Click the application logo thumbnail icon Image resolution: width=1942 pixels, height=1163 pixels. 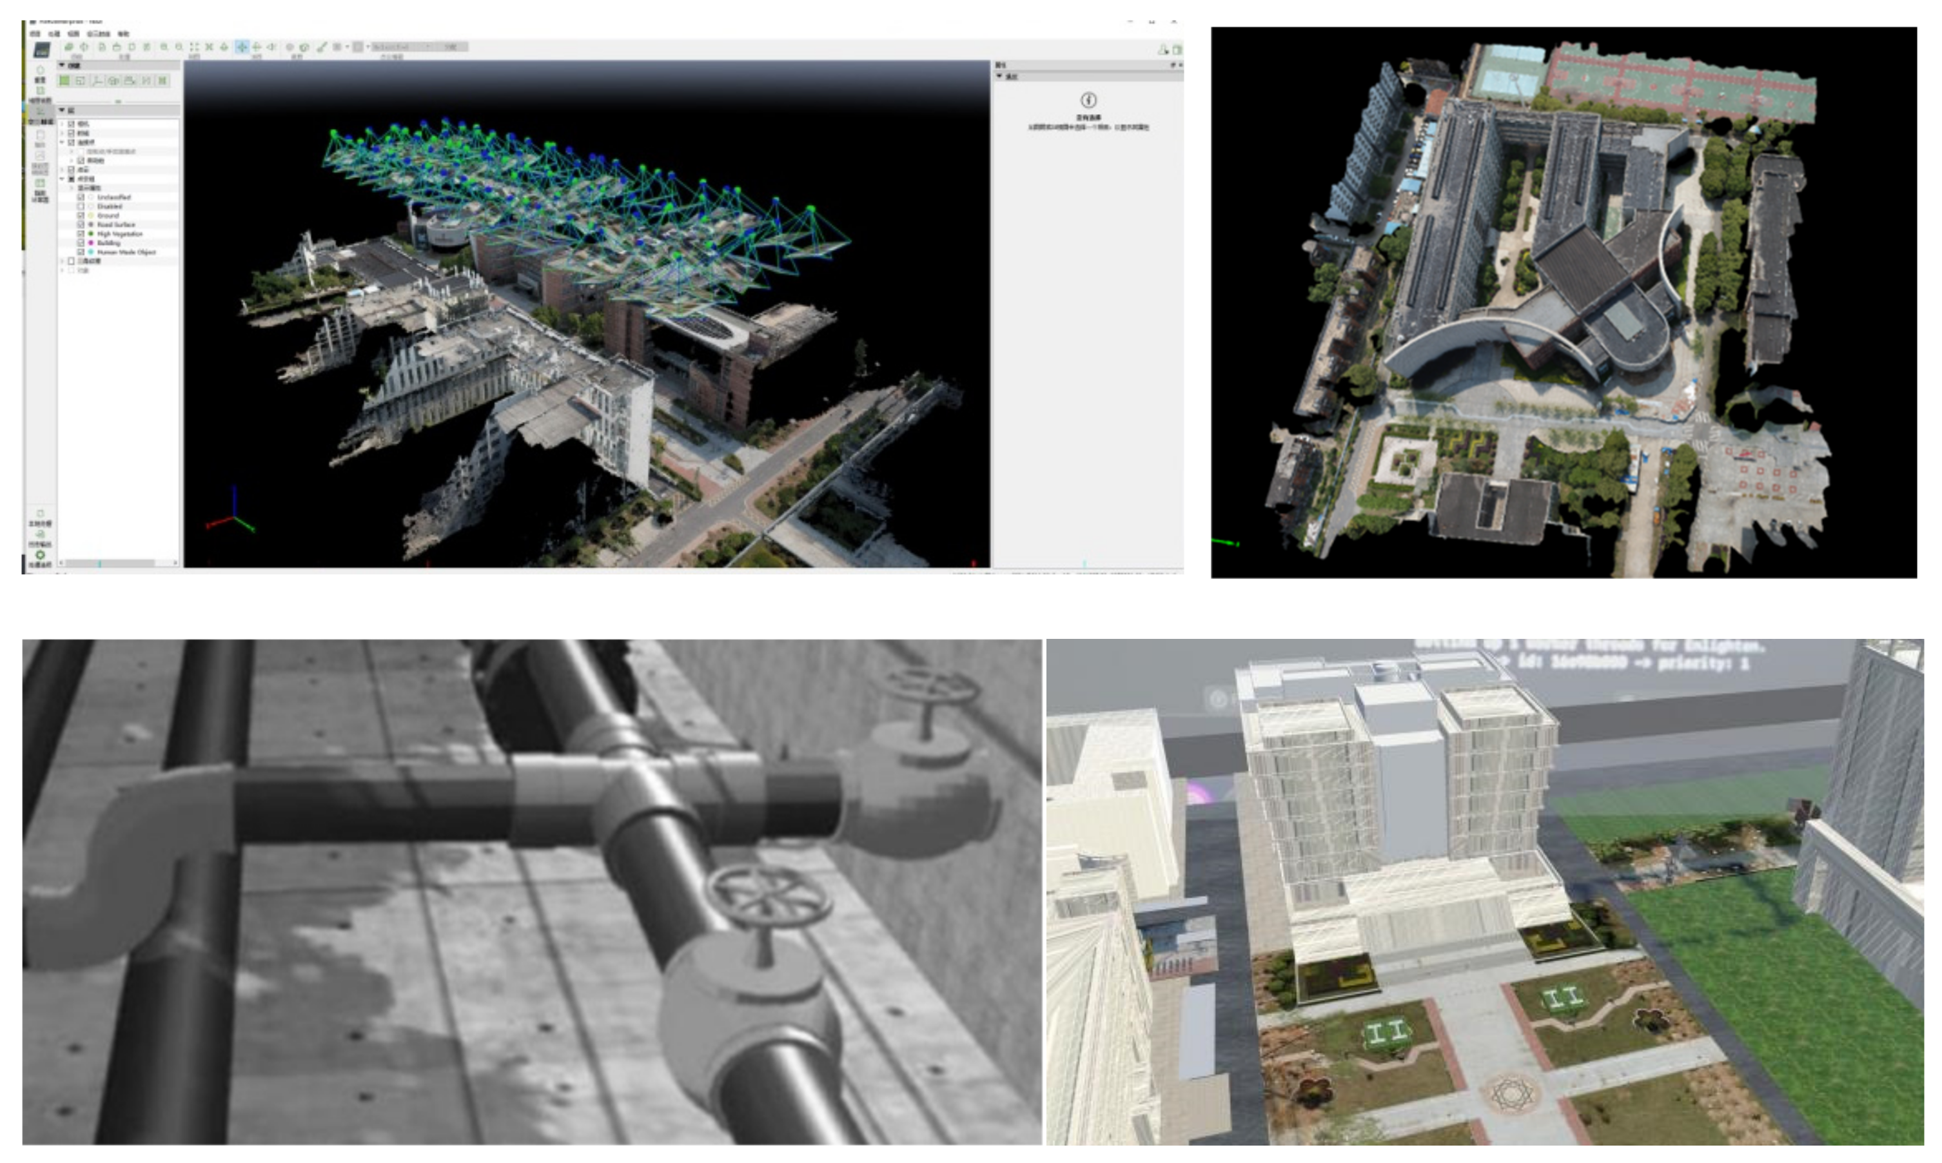click(41, 50)
